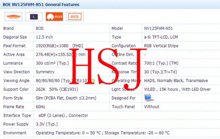Click the WIDE viewing angle icon
220x139 pixels.
75,17
